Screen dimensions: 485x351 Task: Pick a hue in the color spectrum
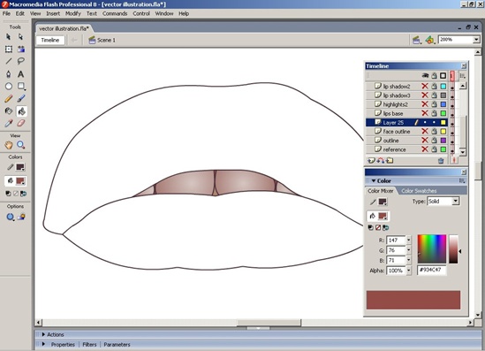(432, 248)
